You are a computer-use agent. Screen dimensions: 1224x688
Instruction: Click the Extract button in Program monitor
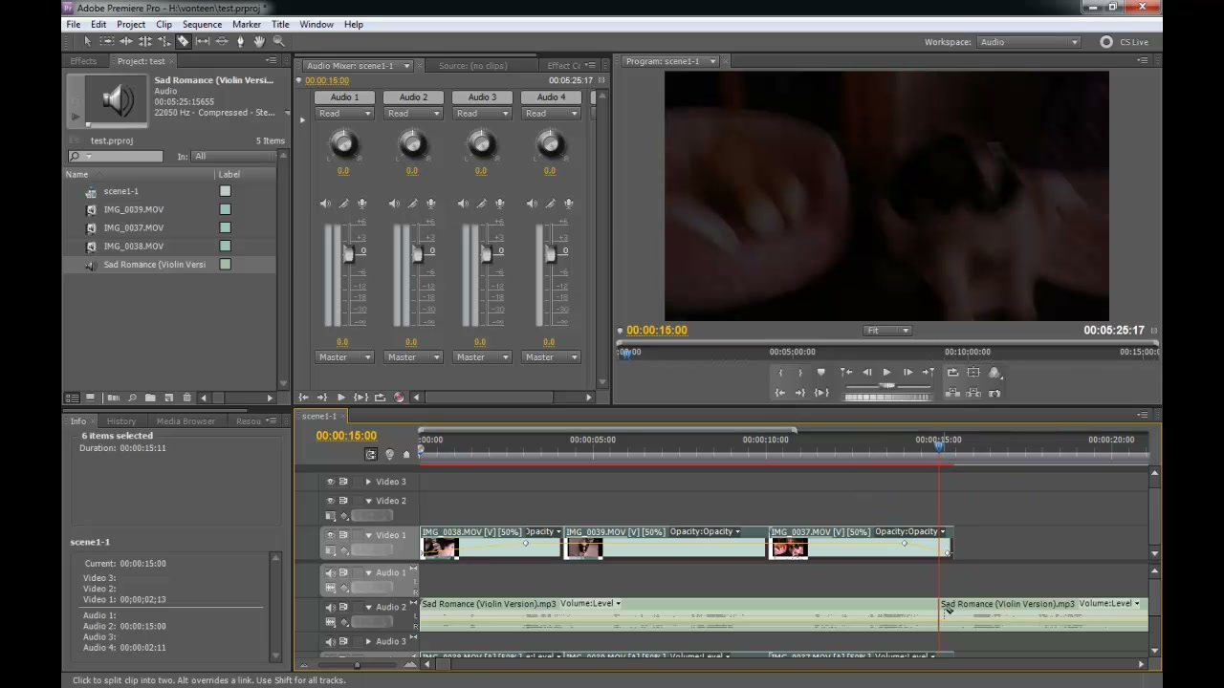pos(973,393)
